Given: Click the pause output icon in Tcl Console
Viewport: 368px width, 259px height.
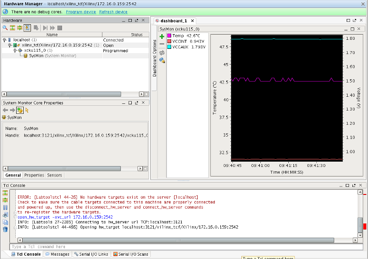Looking at the screenshot, I should click(x=5, y=208).
